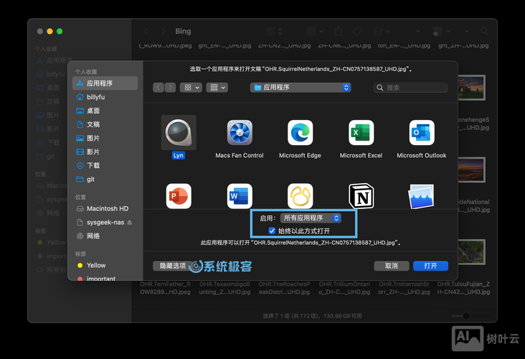
Task: Open 影片 in the dialog sidebar
Action: click(105, 151)
